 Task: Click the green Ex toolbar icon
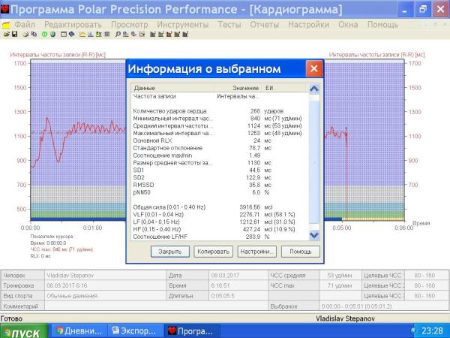pos(99,35)
